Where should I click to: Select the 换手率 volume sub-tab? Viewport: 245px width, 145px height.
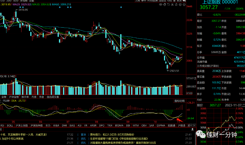[x=25, y=97]
